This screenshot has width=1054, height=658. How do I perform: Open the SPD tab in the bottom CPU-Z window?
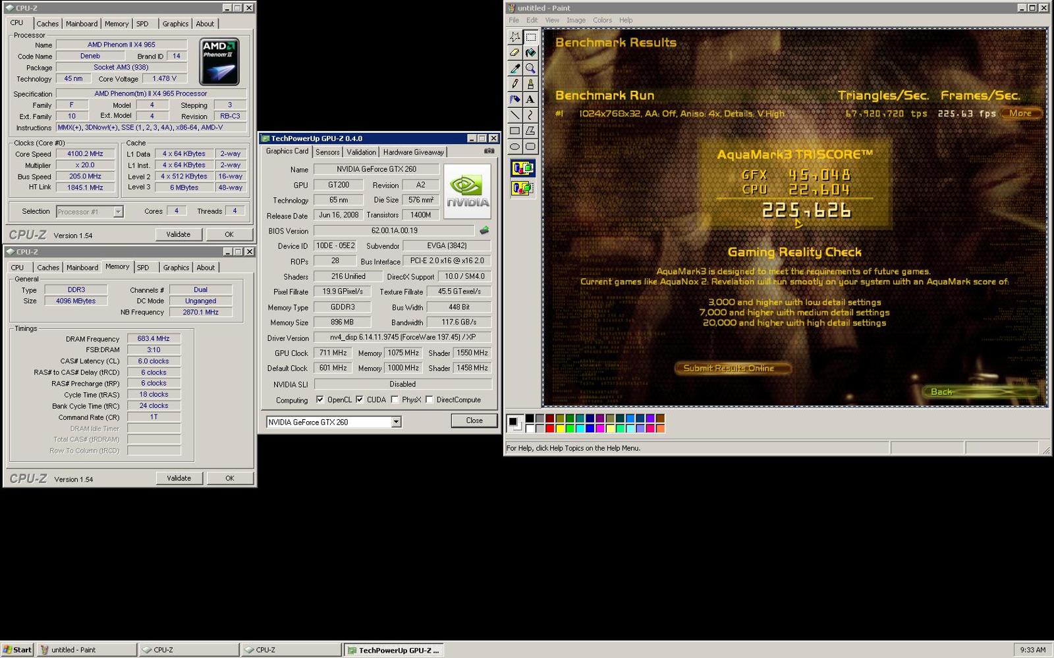[x=143, y=268]
